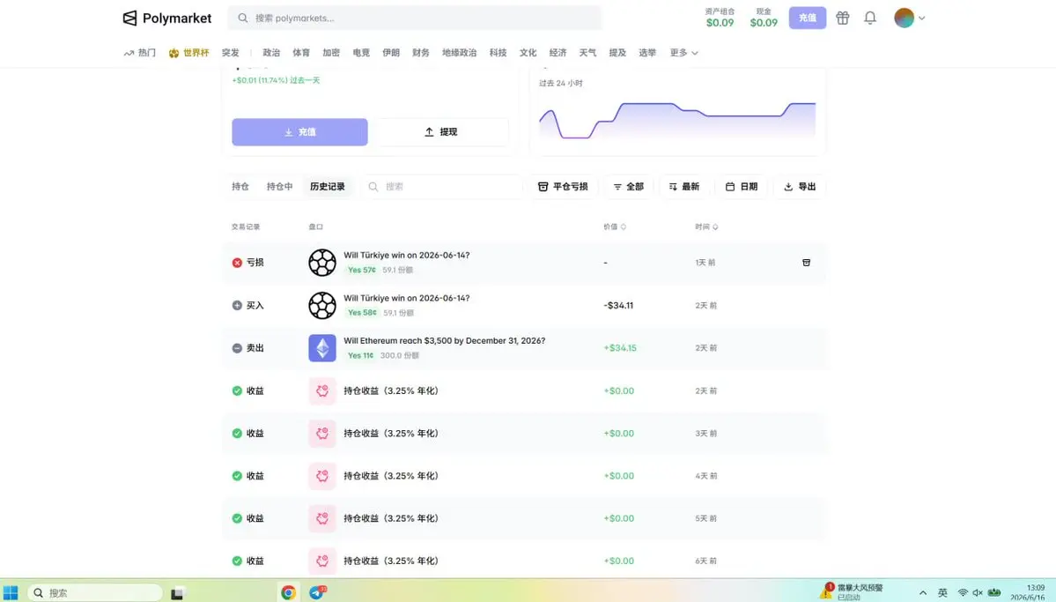
Task: Click the green check beside 2天前 收益
Action: 237,391
